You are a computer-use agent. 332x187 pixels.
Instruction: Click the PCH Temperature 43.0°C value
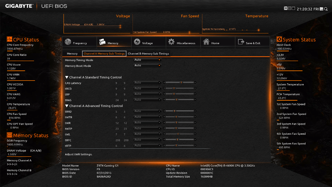tap(282, 98)
